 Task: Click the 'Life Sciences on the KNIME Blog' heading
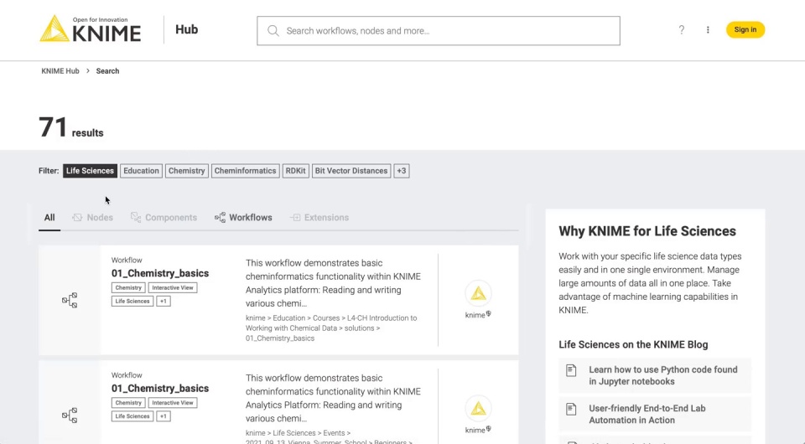633,344
